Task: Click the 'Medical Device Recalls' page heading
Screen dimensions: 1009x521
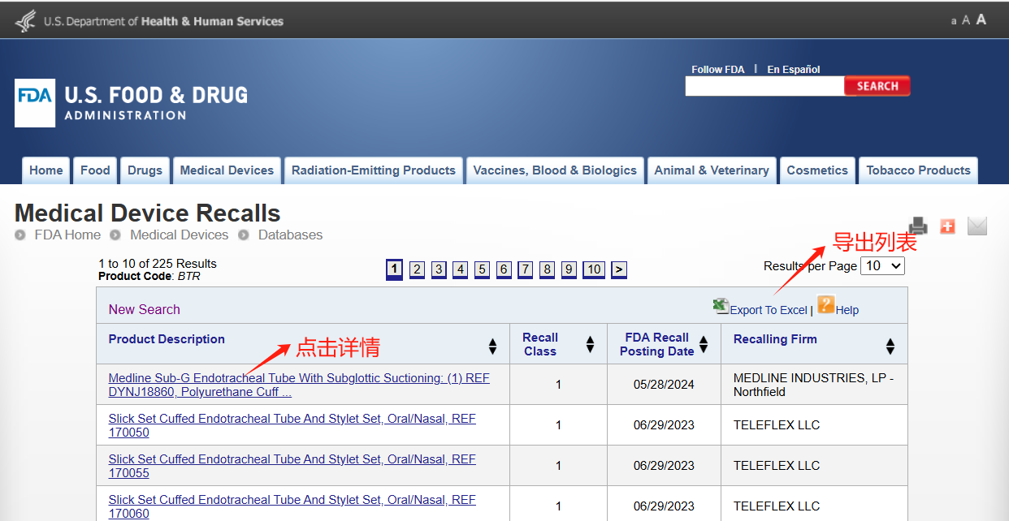Action: (x=148, y=213)
